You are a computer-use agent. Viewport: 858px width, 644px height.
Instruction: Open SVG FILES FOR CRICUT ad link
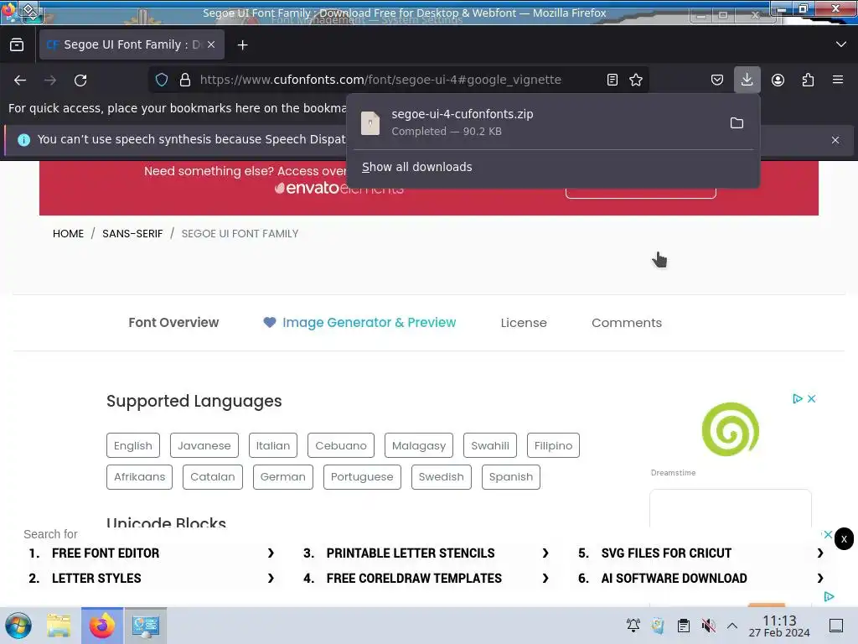[701, 553]
